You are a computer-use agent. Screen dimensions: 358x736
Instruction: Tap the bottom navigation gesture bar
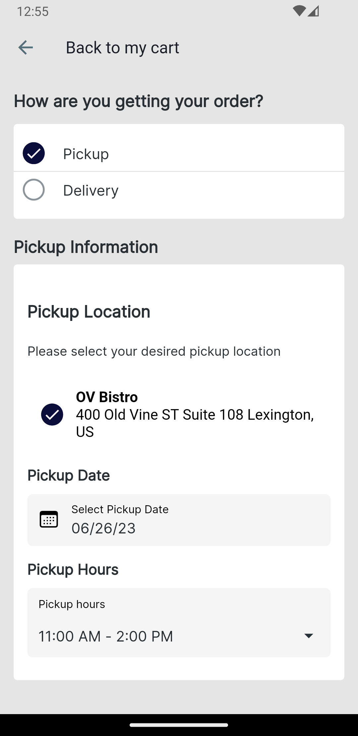pos(179,725)
